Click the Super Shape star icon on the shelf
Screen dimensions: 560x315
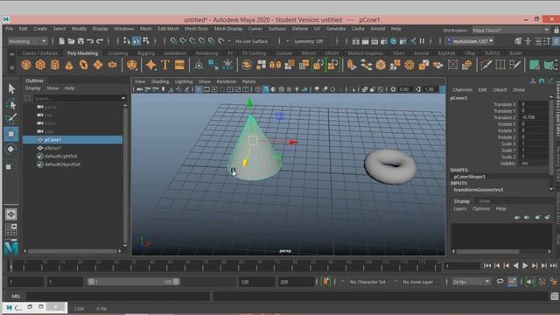coord(150,65)
